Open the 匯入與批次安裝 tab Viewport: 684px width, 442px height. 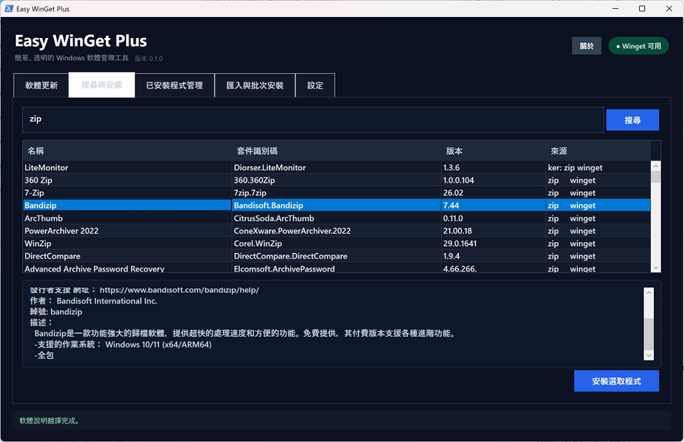[255, 86]
